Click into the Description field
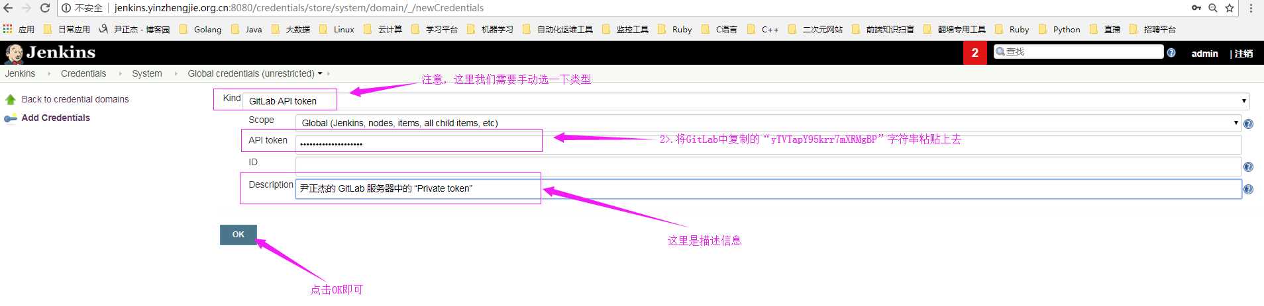 pos(768,188)
